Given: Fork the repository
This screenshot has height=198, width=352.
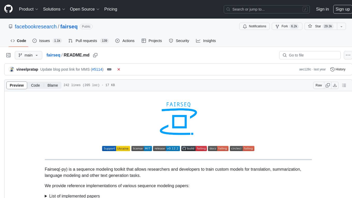Looking at the screenshot, I should [x=287, y=26].
